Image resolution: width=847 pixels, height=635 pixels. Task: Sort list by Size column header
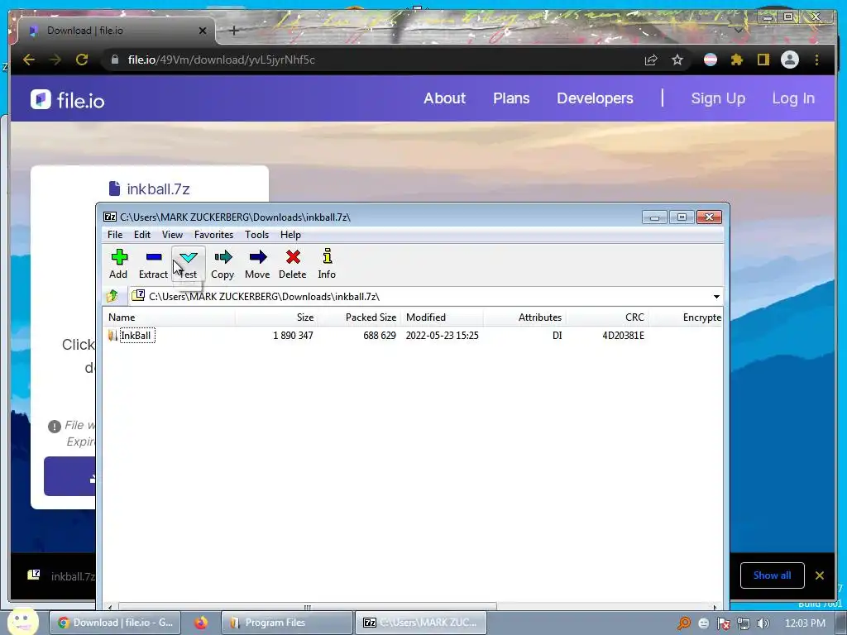[276, 317]
